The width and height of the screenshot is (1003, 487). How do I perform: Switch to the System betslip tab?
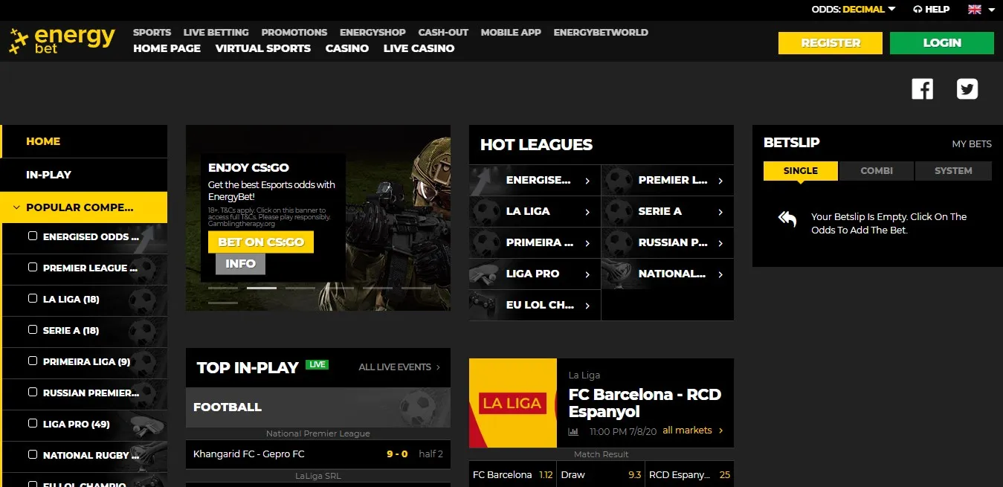pyautogui.click(x=953, y=171)
